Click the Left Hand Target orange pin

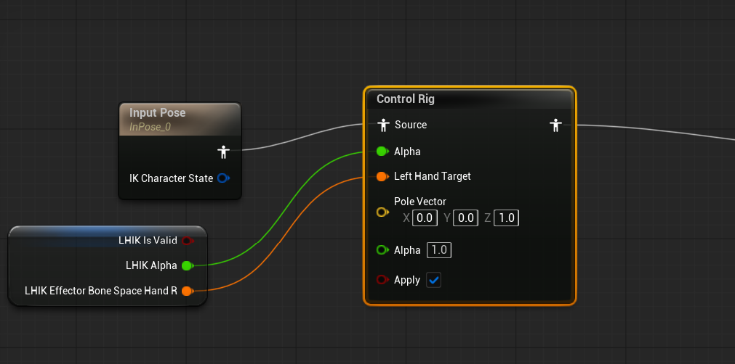382,176
